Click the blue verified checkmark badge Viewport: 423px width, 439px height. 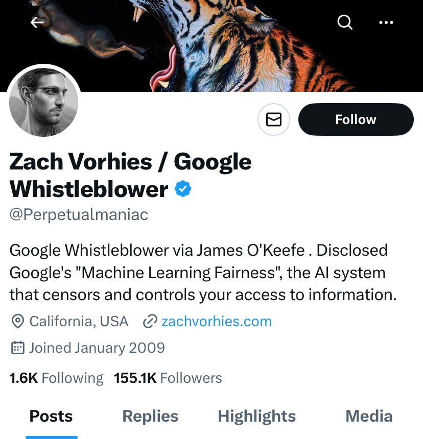click(183, 189)
